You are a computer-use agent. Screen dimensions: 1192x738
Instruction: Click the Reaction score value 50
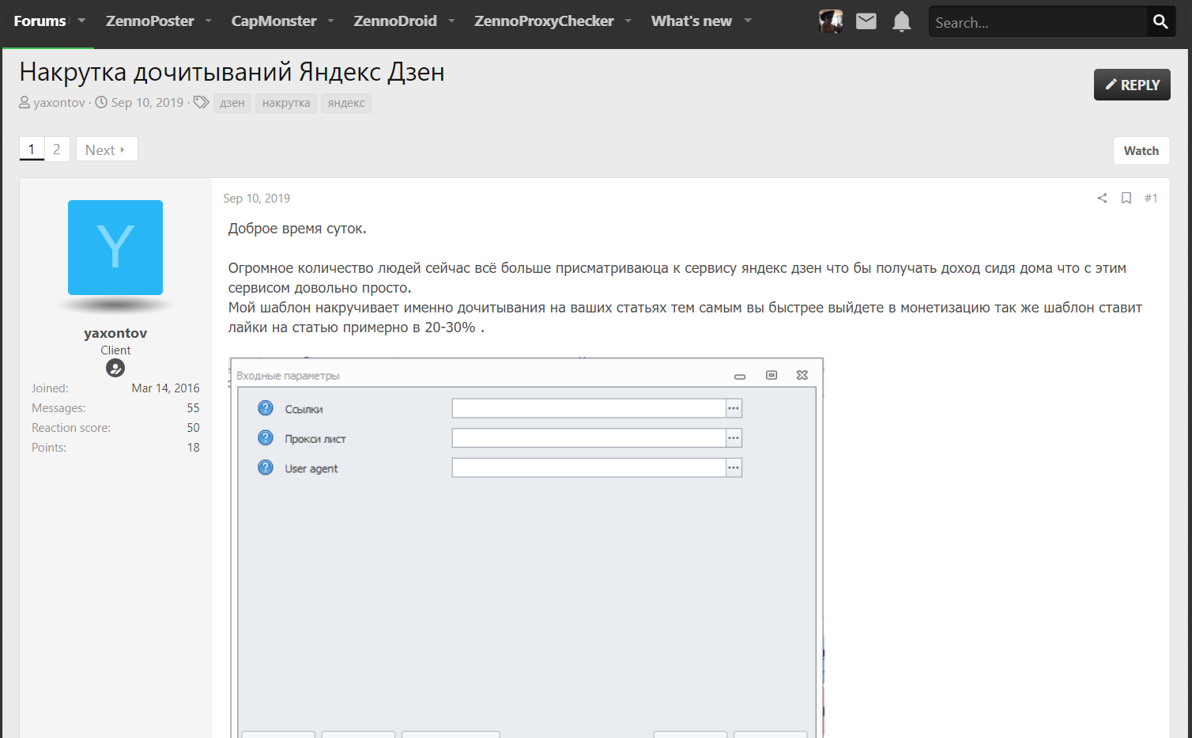[x=193, y=428]
